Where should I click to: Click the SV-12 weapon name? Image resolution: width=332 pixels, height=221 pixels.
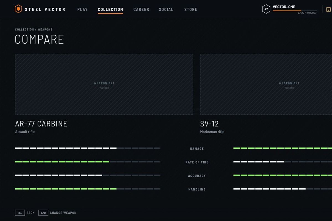pos(209,123)
